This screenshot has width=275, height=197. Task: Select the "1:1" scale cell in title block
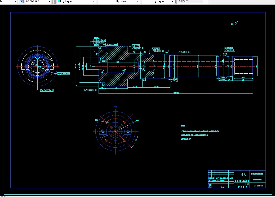[248, 184]
